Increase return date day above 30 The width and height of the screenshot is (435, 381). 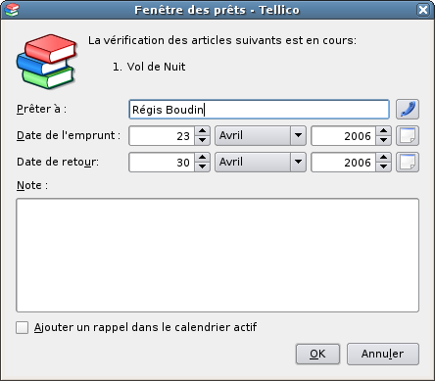(x=203, y=158)
